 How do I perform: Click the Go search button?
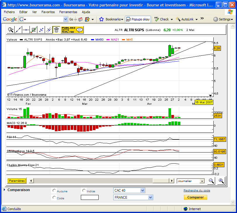tap(71, 19)
